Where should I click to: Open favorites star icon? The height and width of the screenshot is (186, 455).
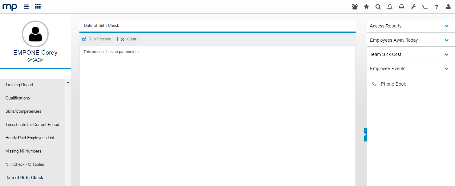tap(366, 7)
